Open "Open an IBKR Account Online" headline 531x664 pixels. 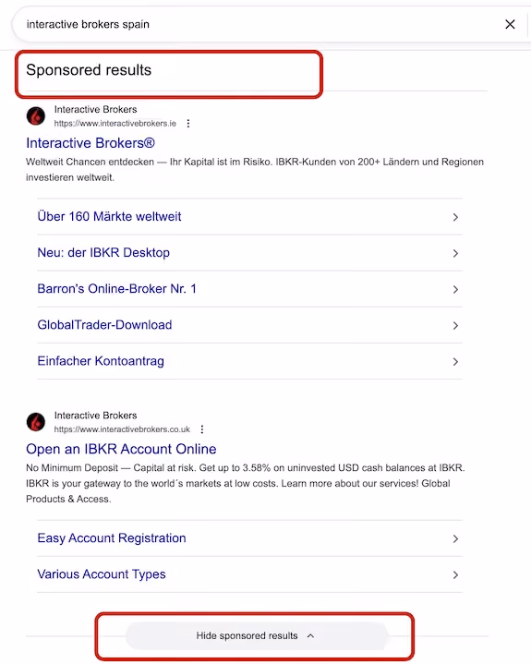(x=121, y=449)
